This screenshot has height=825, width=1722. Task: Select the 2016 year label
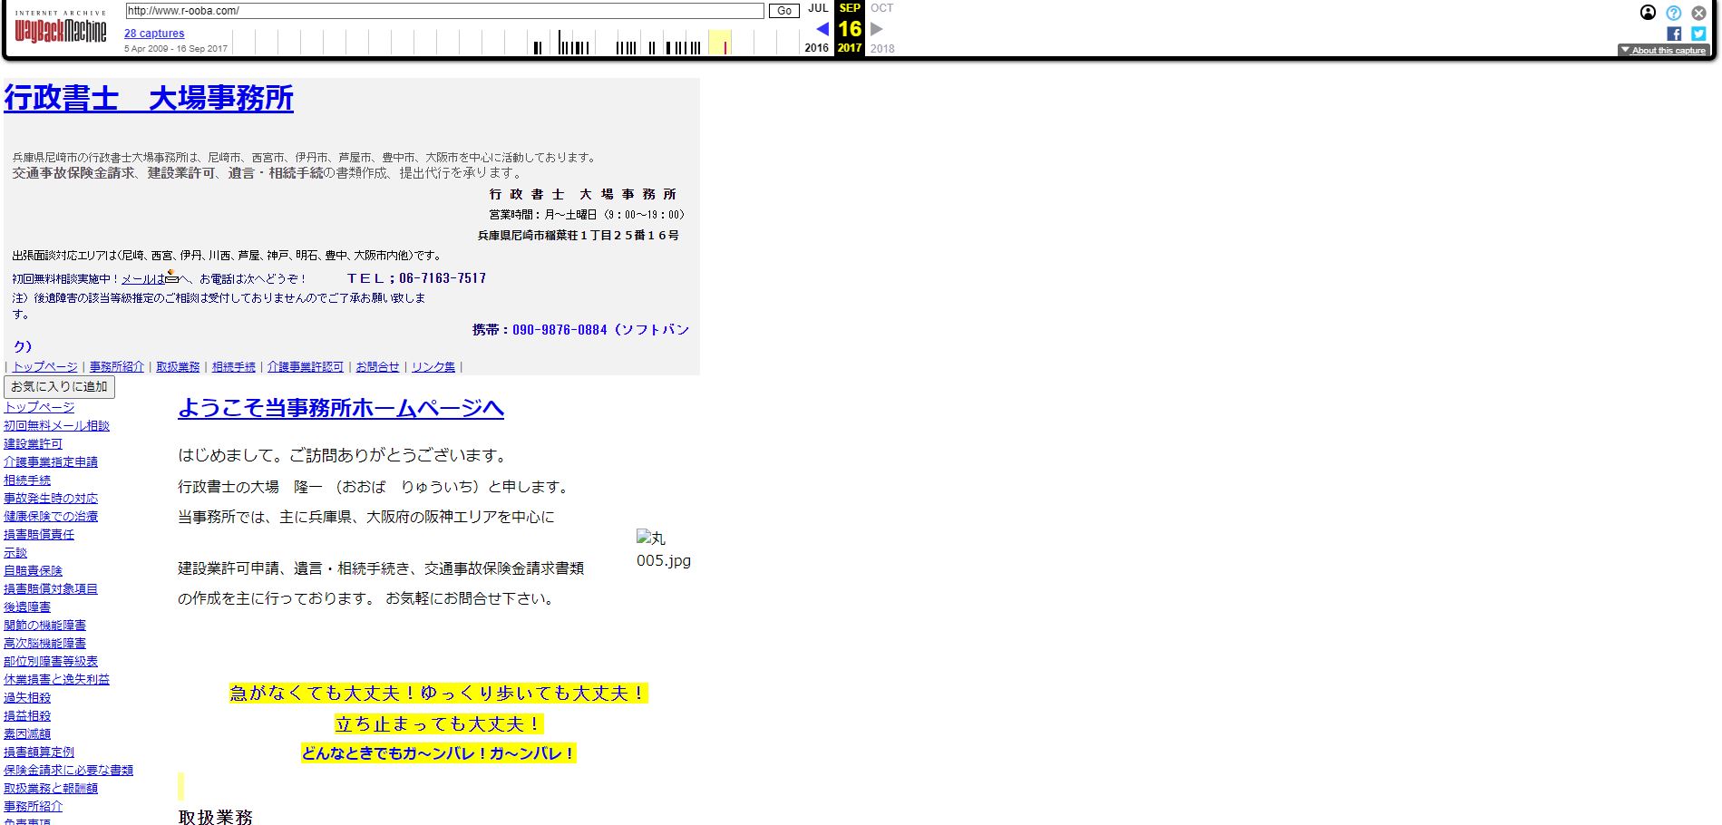pos(816,48)
